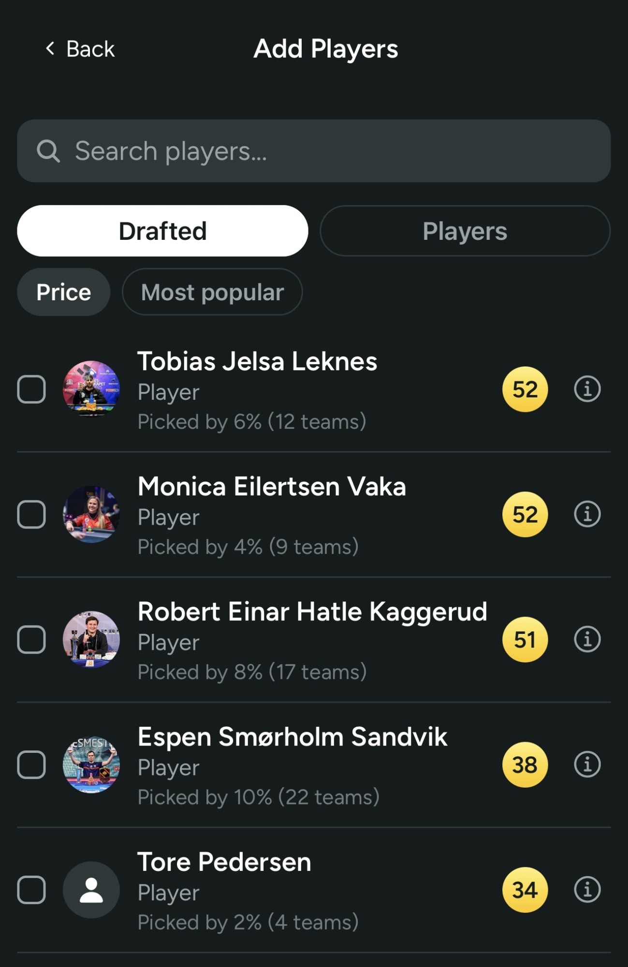Click Tore Pedersen's default avatar icon
The height and width of the screenshot is (967, 628).
pyautogui.click(x=91, y=890)
